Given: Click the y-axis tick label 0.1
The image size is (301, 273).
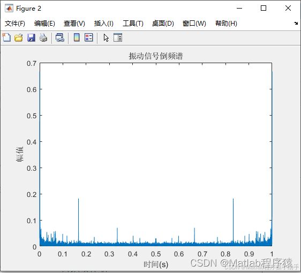Looking at the screenshot, I should click(x=32, y=221).
